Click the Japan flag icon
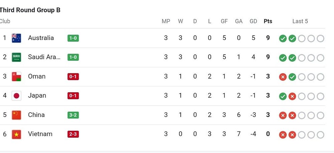334x153 pixels. click(x=16, y=96)
